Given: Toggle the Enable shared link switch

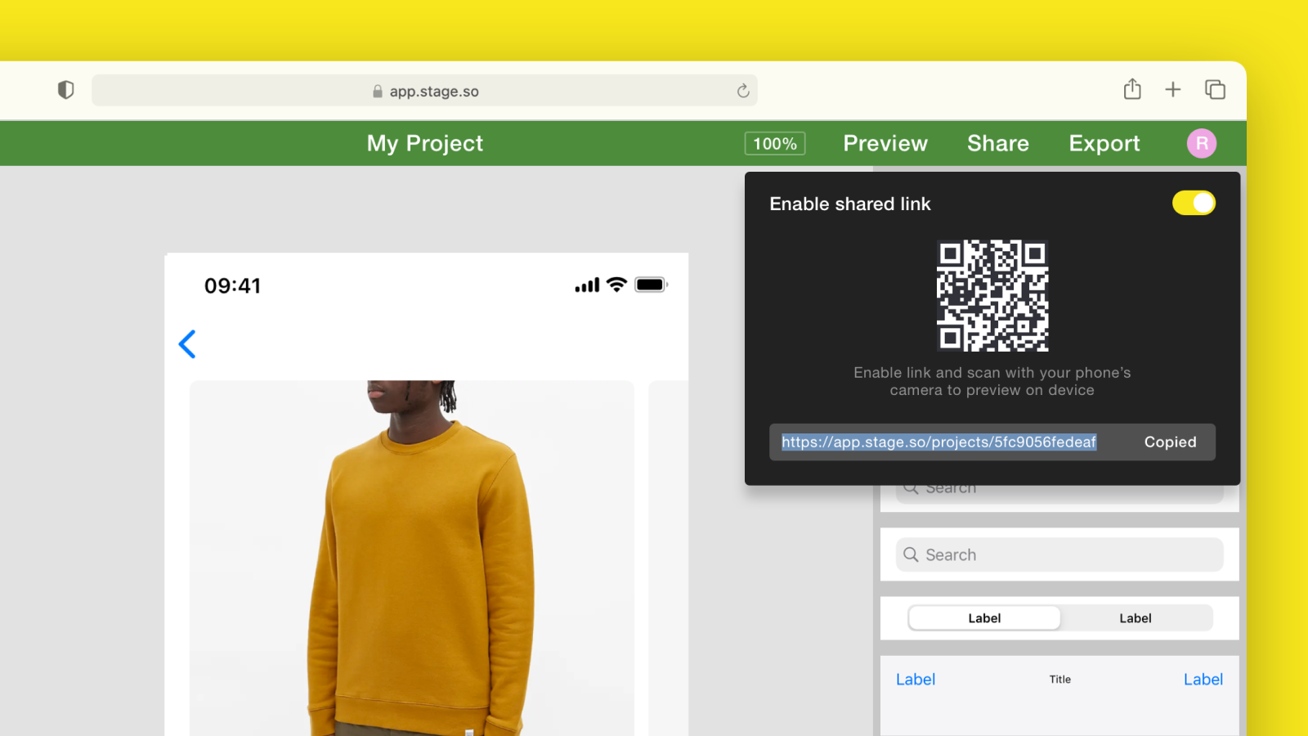Looking at the screenshot, I should click(1194, 203).
